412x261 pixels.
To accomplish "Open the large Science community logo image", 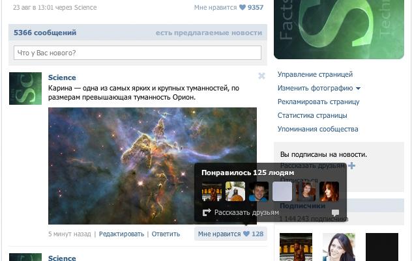I will (x=339, y=29).
